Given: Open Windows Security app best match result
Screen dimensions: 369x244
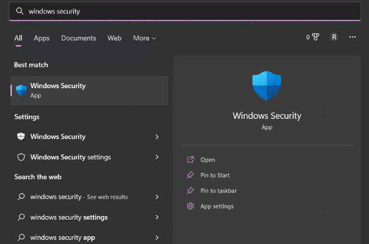Looking at the screenshot, I should point(90,90).
